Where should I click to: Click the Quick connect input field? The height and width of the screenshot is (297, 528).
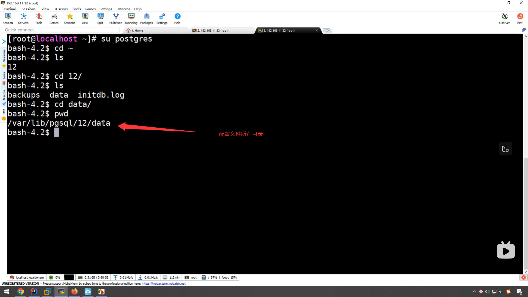click(x=60, y=30)
